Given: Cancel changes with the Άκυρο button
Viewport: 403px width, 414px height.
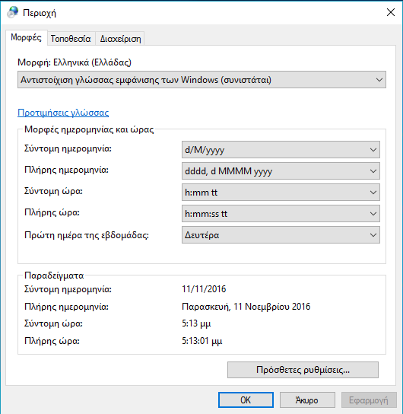Looking at the screenshot, I should (307, 400).
